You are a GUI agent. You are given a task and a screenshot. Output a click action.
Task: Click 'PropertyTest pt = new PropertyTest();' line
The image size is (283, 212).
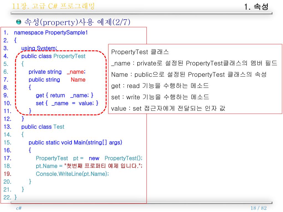point(89,158)
